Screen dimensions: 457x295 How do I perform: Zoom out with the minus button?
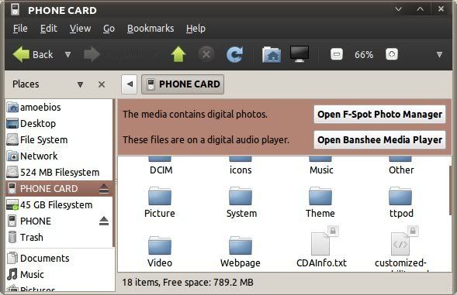(x=336, y=54)
